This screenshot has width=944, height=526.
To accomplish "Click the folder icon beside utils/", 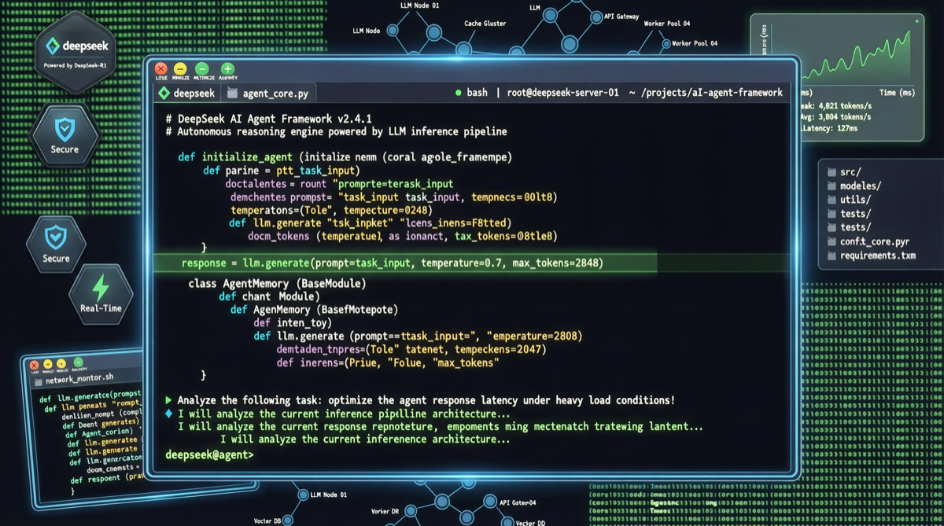I will tap(832, 200).
